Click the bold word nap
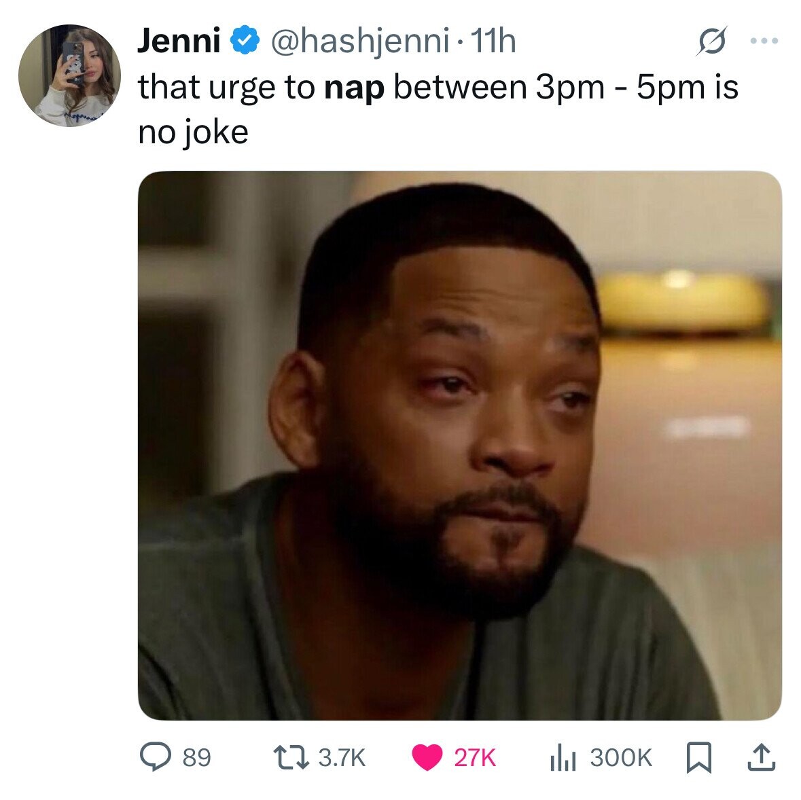801x800 pixels. [x=354, y=88]
